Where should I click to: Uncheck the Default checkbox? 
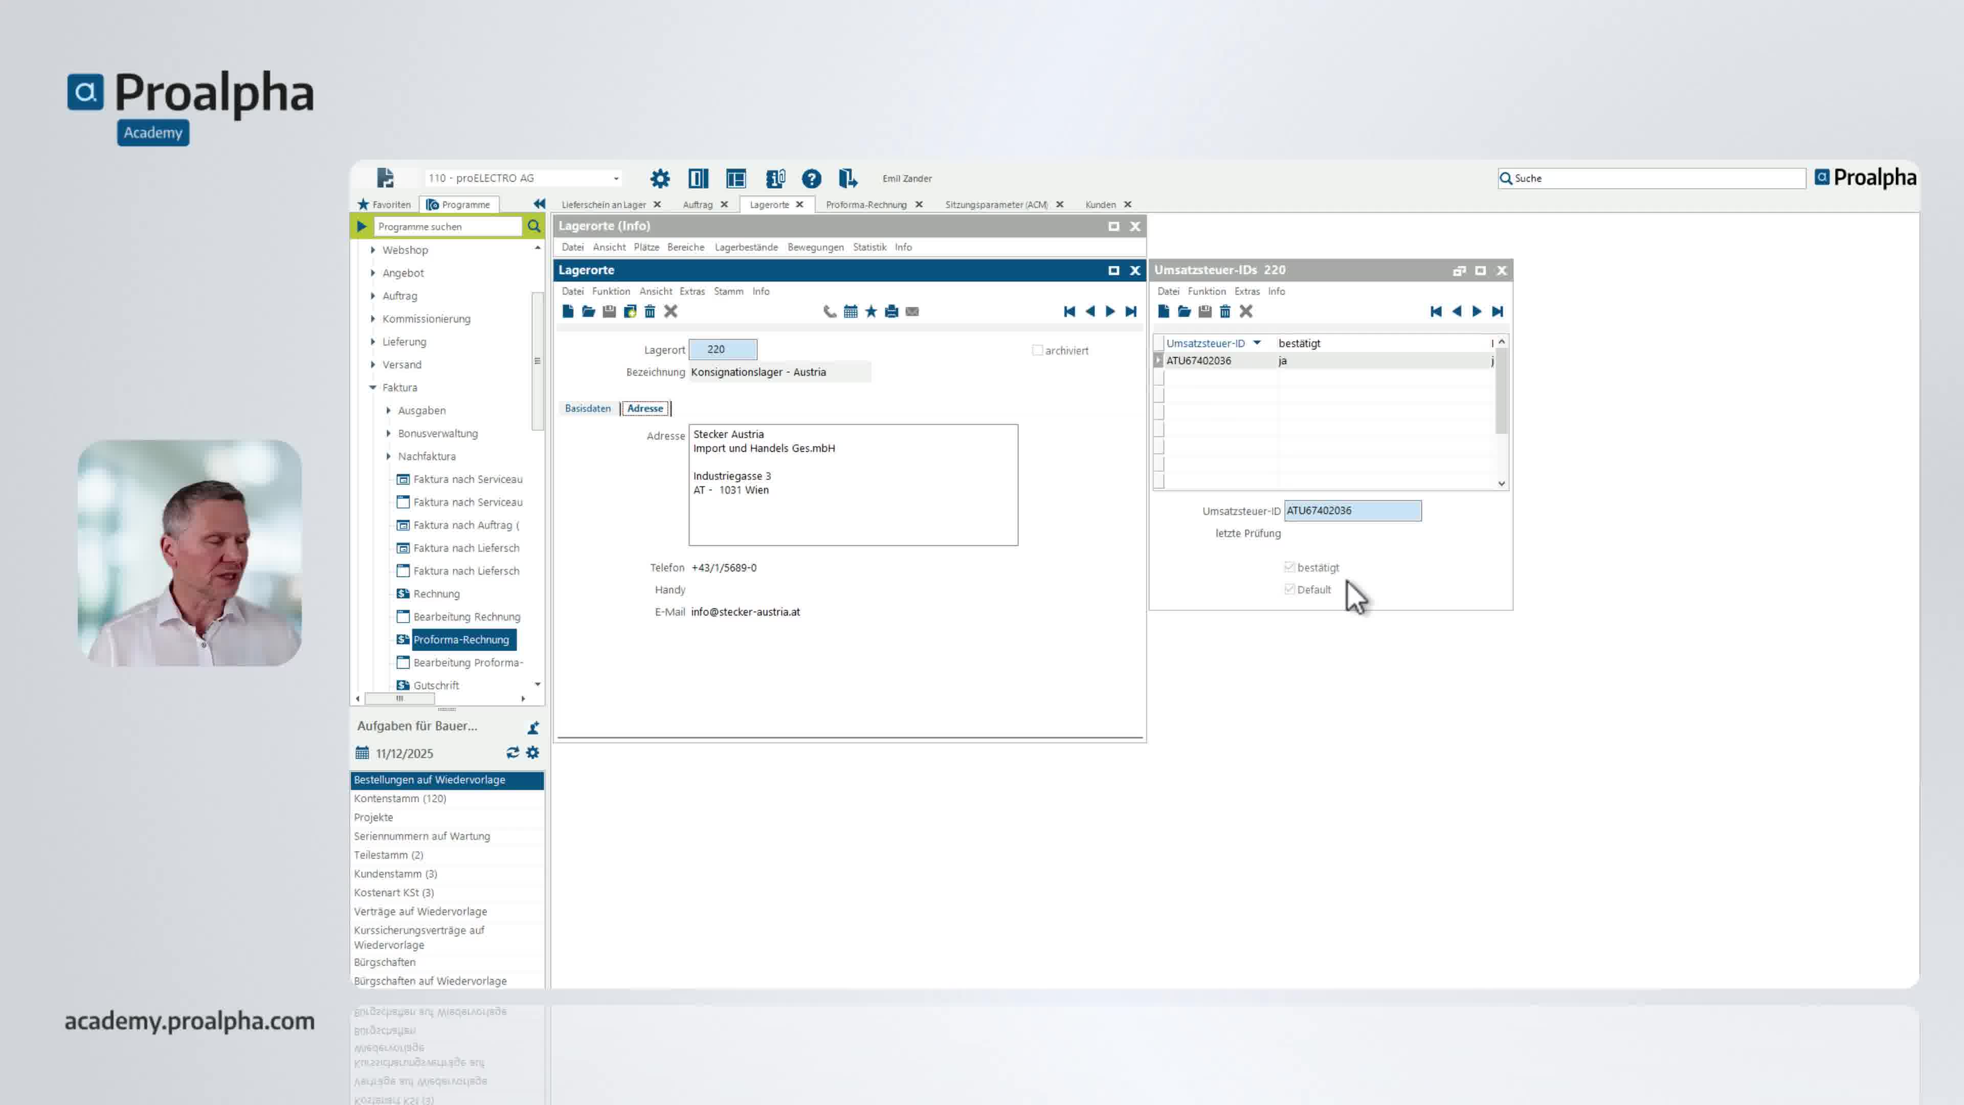pyautogui.click(x=1288, y=589)
